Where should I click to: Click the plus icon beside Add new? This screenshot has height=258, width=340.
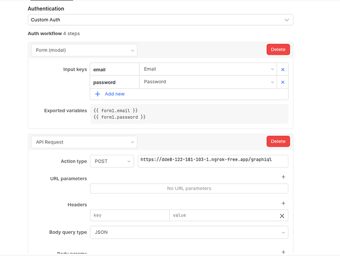[98, 94]
